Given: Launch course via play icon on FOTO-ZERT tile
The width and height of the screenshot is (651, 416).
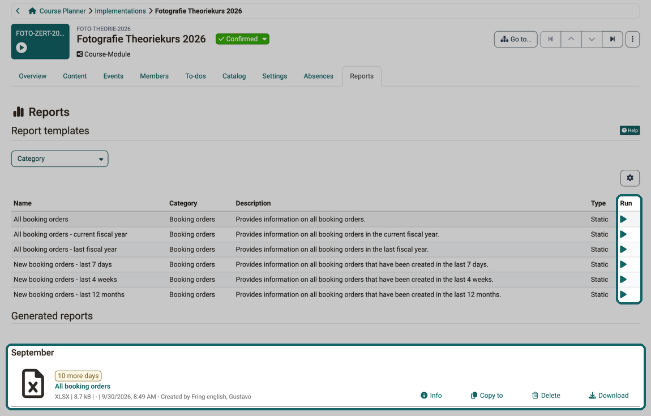Looking at the screenshot, I should [x=22, y=48].
